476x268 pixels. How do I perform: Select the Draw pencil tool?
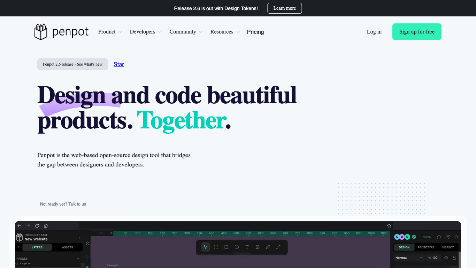pyautogui.click(x=268, y=247)
